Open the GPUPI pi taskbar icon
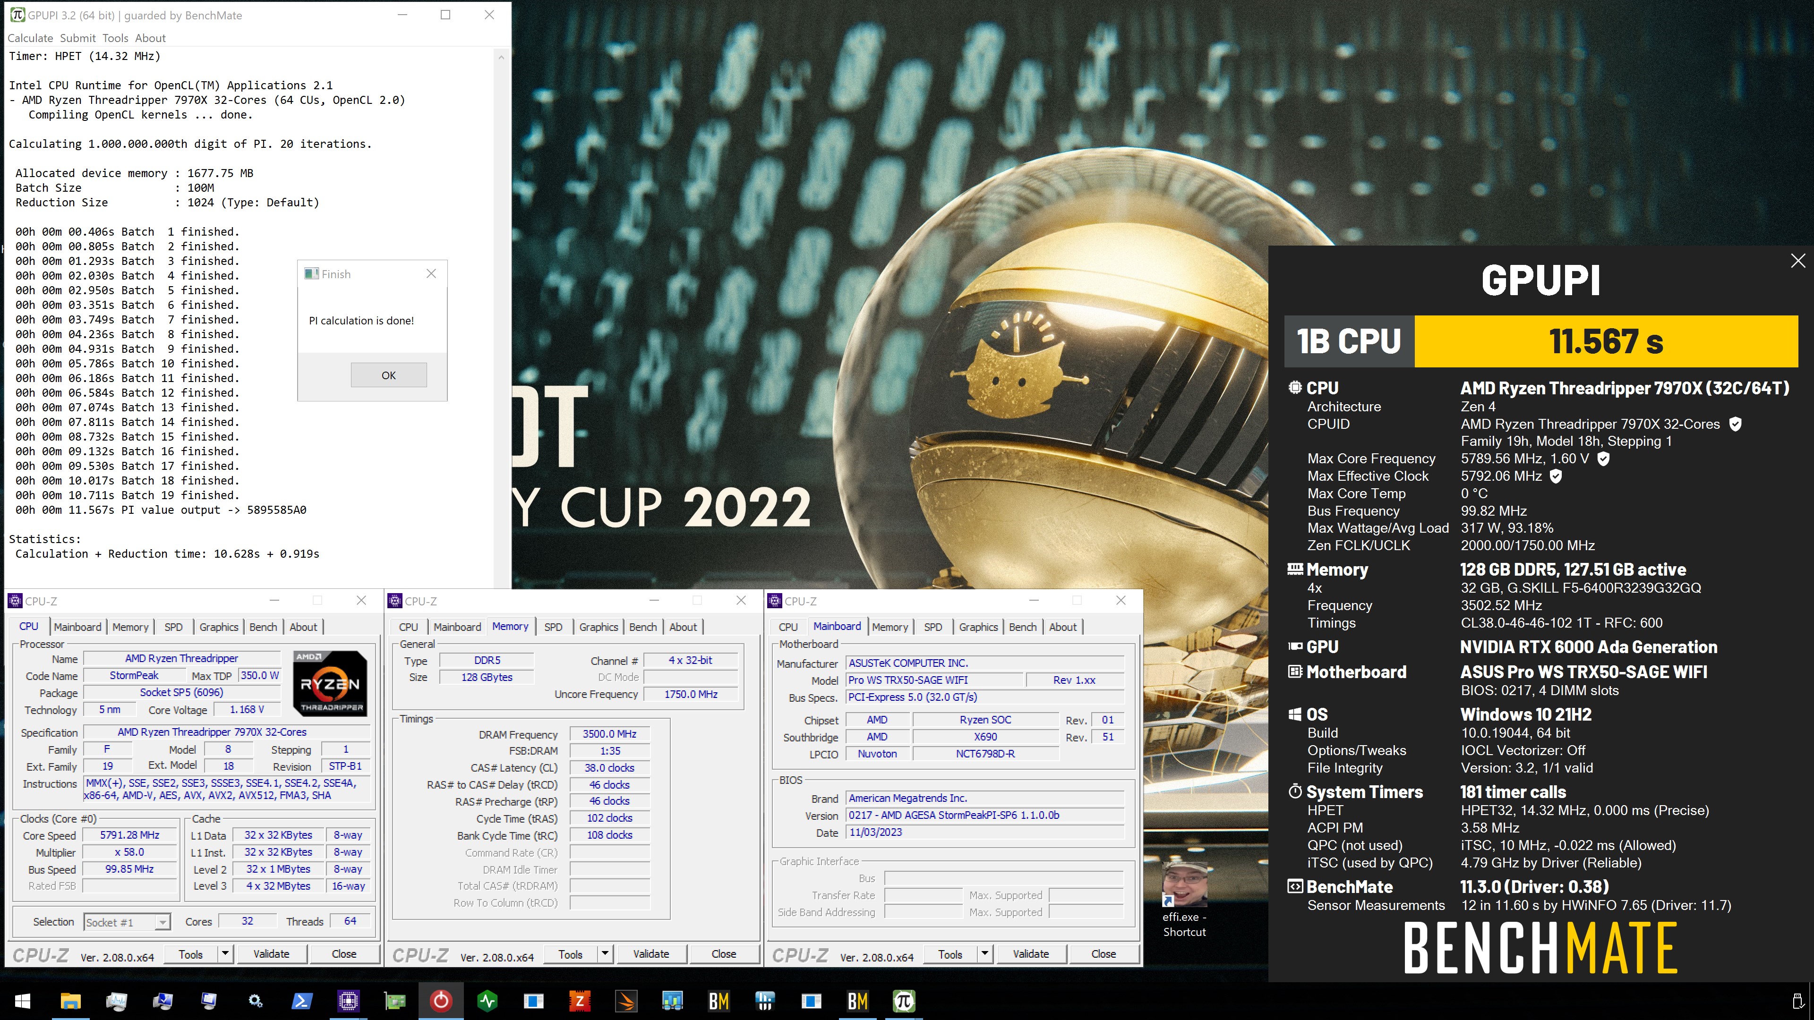 click(904, 1000)
